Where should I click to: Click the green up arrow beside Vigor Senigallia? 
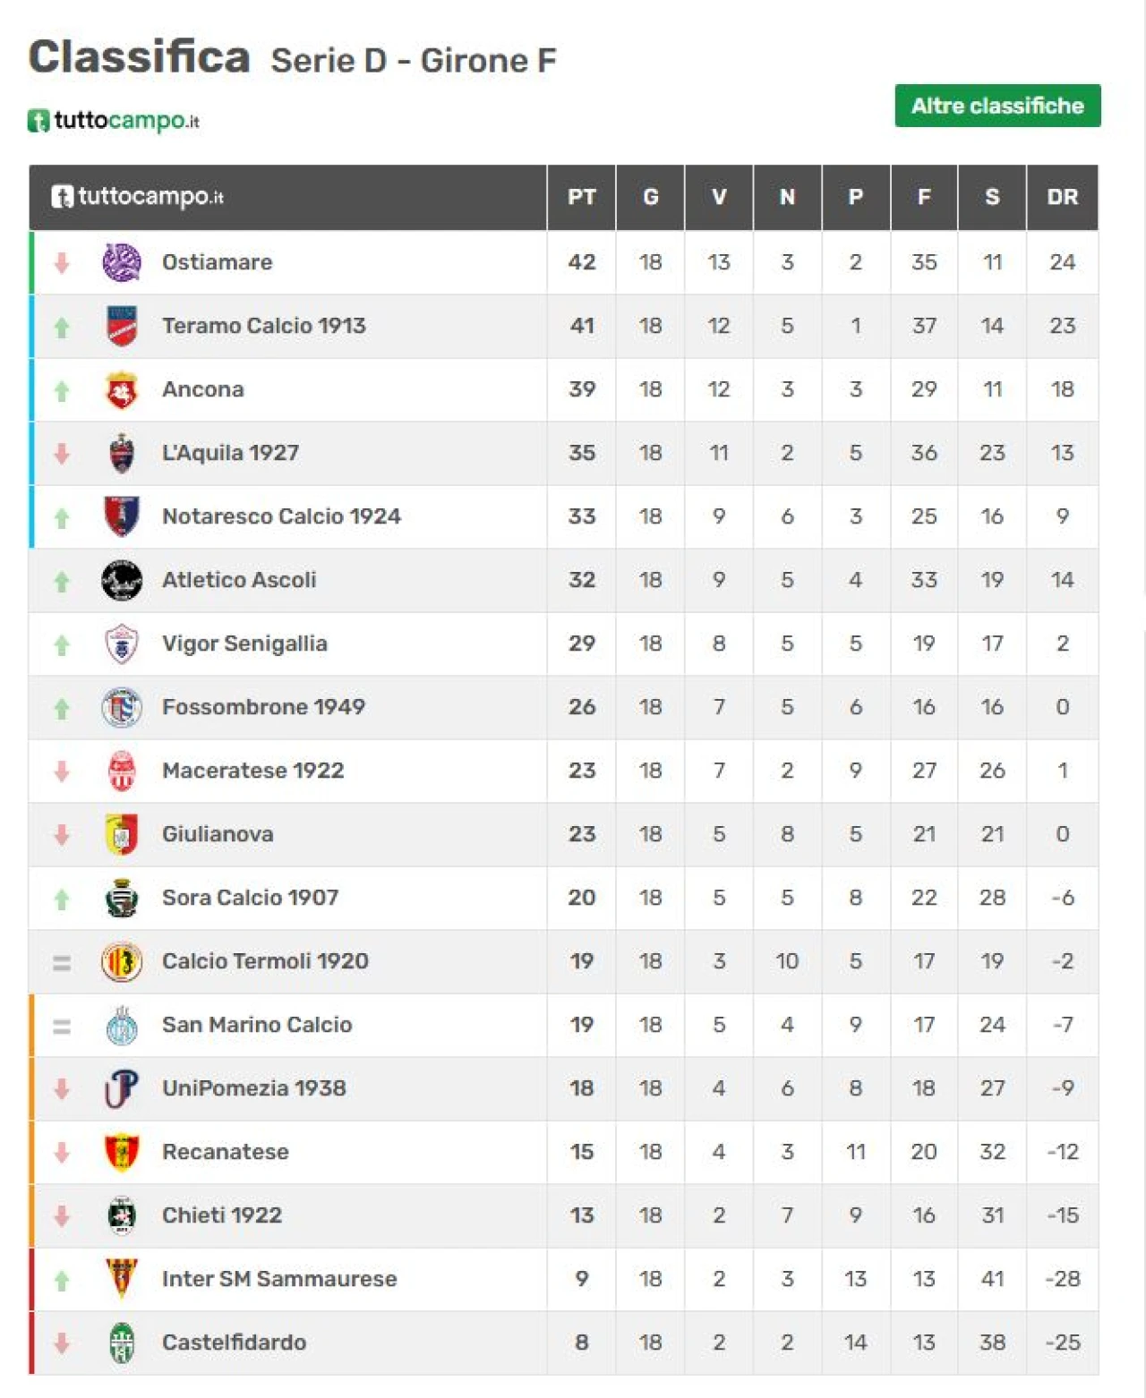coord(62,644)
